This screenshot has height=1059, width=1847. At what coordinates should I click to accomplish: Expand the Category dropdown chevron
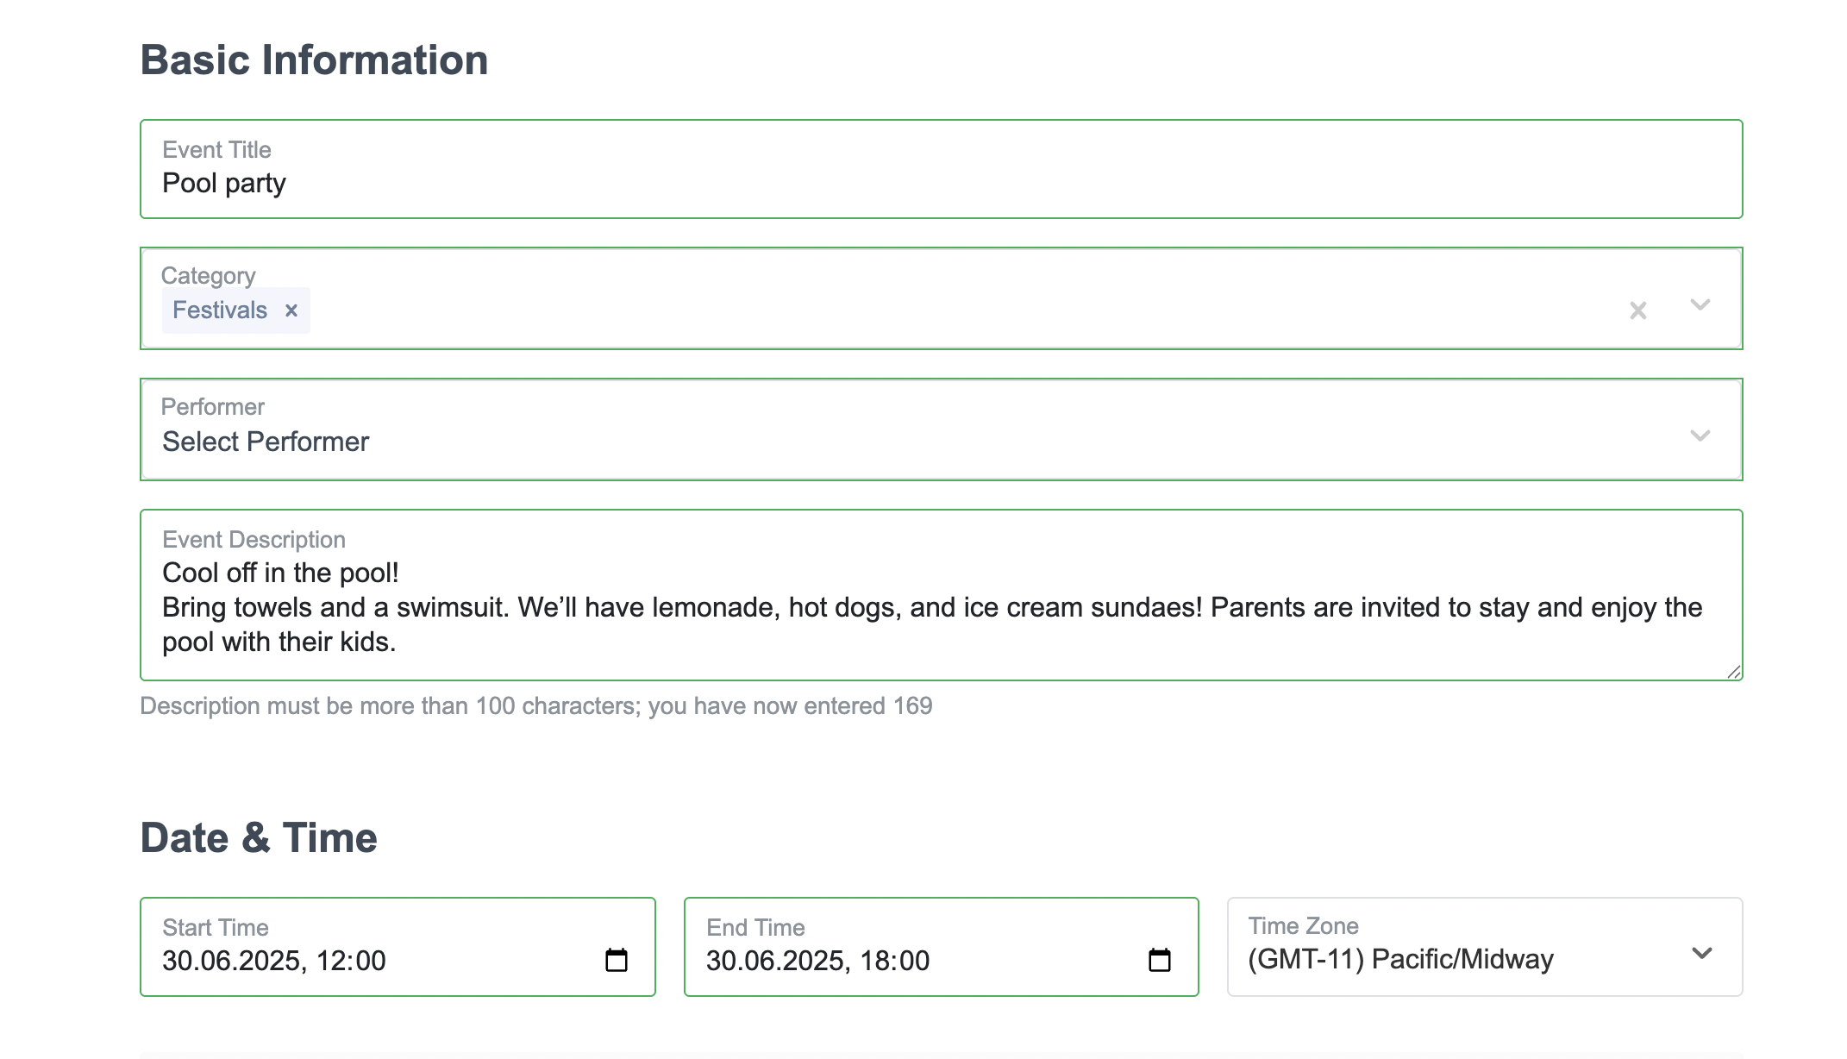pyautogui.click(x=1700, y=304)
